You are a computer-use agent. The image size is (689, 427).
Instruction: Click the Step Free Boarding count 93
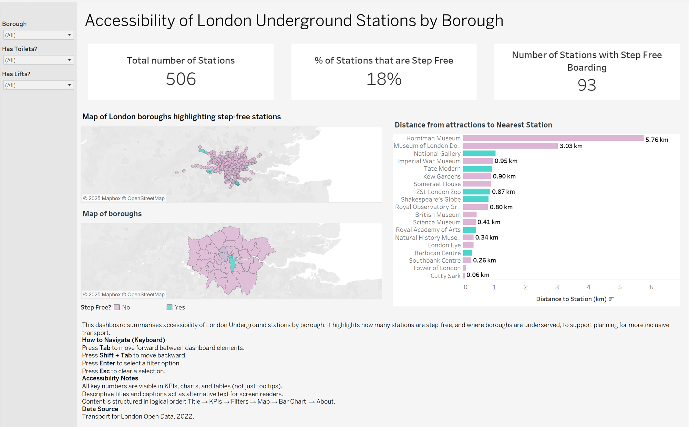tap(587, 85)
